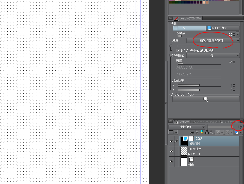Open the mask options dropdown arrow
The image size is (244, 184).
click(x=222, y=132)
